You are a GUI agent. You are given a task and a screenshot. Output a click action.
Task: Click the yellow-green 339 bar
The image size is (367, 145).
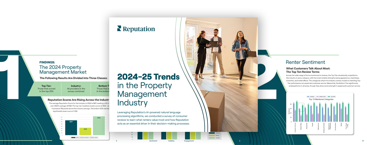[x=85, y=131]
